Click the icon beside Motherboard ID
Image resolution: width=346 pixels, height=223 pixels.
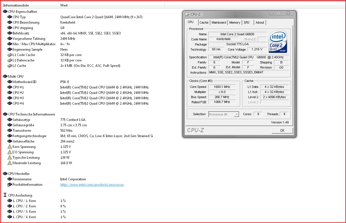10,82
